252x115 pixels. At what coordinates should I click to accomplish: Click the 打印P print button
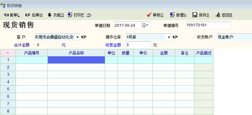tap(76, 15)
